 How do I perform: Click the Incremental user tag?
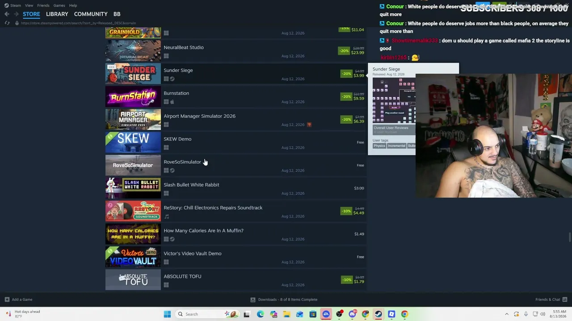click(x=396, y=146)
